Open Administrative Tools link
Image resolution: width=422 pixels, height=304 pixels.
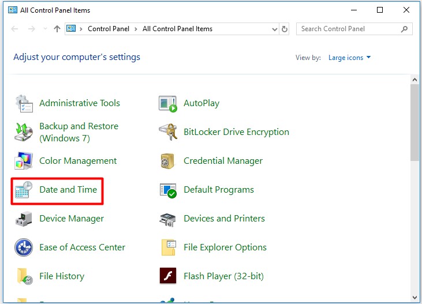click(x=80, y=103)
